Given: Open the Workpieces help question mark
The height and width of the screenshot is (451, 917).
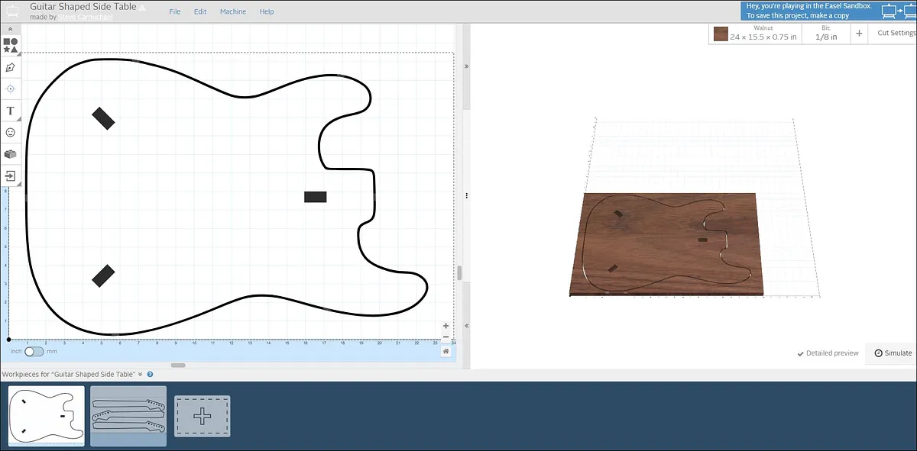Looking at the screenshot, I should click(x=150, y=374).
